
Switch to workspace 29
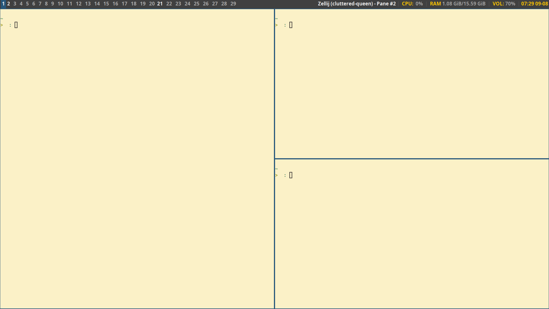233,4
